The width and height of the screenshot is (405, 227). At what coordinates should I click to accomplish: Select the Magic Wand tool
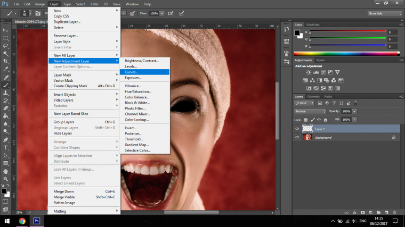(x=5, y=53)
